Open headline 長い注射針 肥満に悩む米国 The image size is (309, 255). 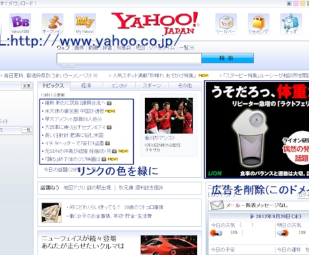coord(74,135)
